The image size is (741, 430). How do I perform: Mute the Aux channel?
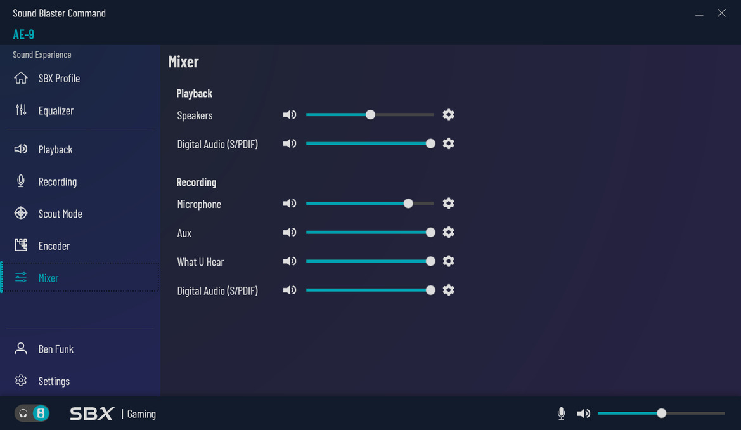[290, 232]
